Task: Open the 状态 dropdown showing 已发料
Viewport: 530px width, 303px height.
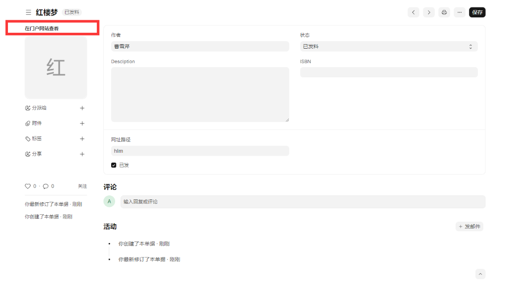Action: coord(389,46)
